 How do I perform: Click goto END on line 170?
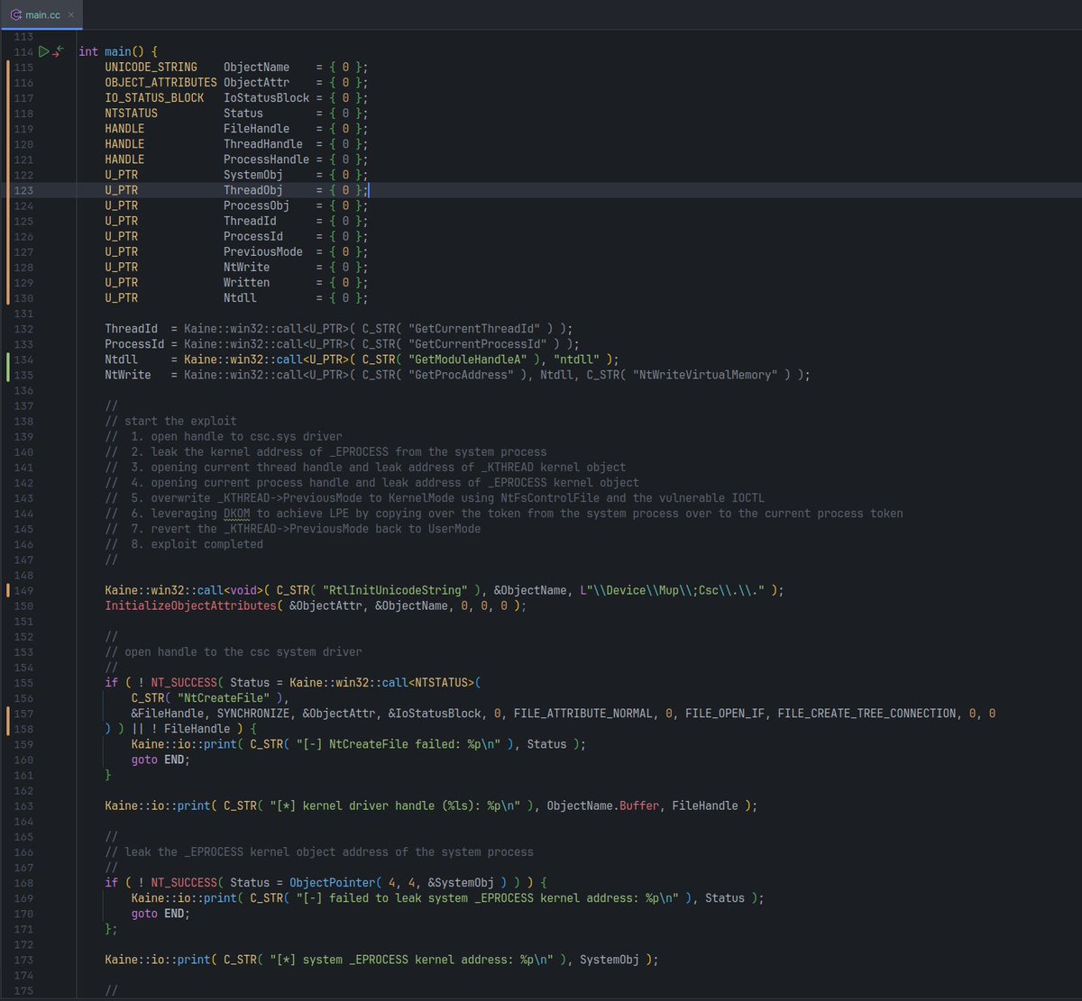(160, 914)
